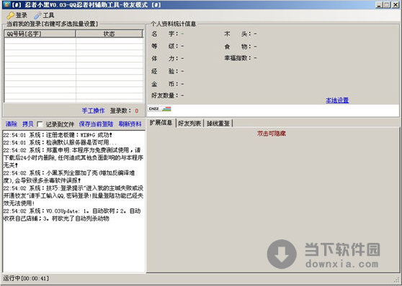Viewport: 402px width, 286px height.
Task: Click the colored bar chart icon beside CNZZ
Action: click(x=166, y=109)
